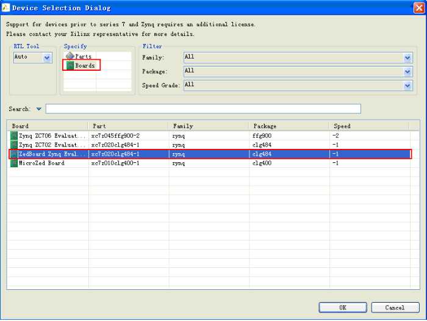Sort by the Speed column header
Viewport: 427px width, 321px height.
tap(369, 126)
